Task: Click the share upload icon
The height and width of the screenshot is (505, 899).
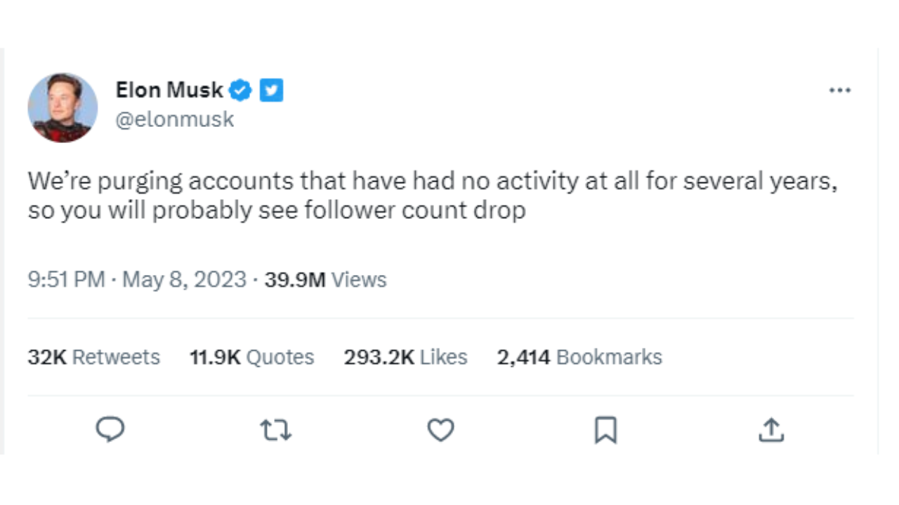Action: pyautogui.click(x=770, y=429)
